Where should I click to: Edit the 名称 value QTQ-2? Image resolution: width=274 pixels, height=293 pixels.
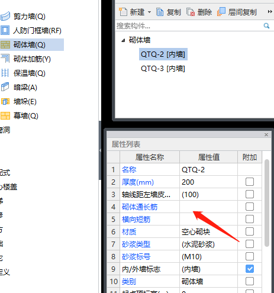208,170
